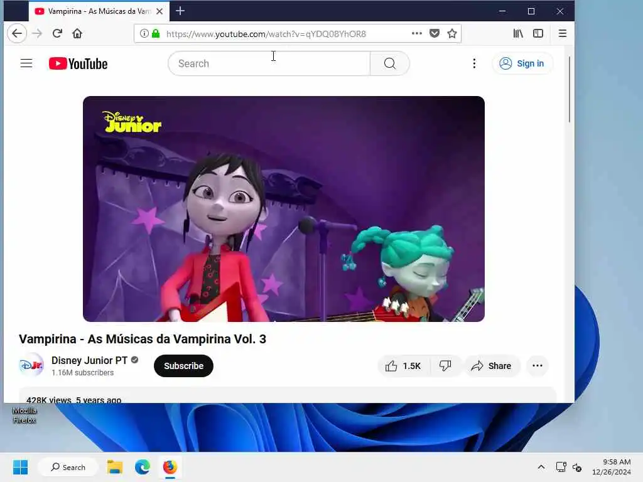Go to YouTube home via logo
Image resolution: width=643 pixels, height=482 pixels.
pos(78,63)
